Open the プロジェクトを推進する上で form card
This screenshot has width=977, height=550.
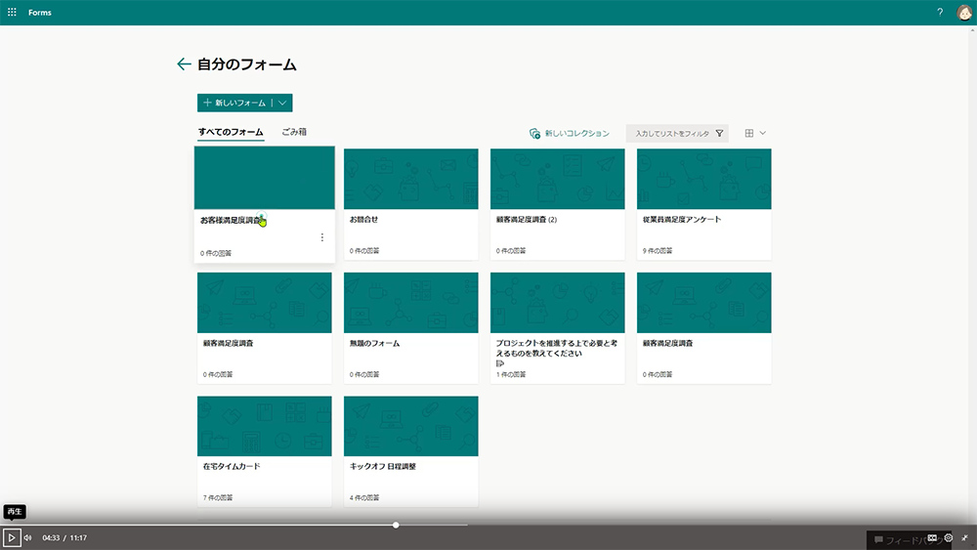tap(558, 327)
